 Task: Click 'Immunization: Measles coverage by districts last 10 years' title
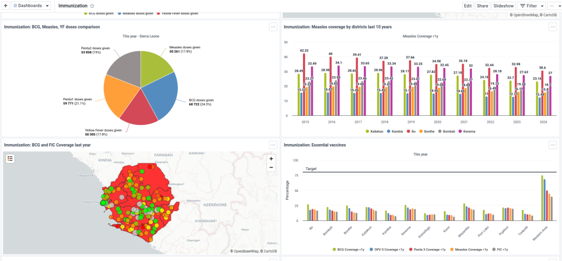pos(338,27)
